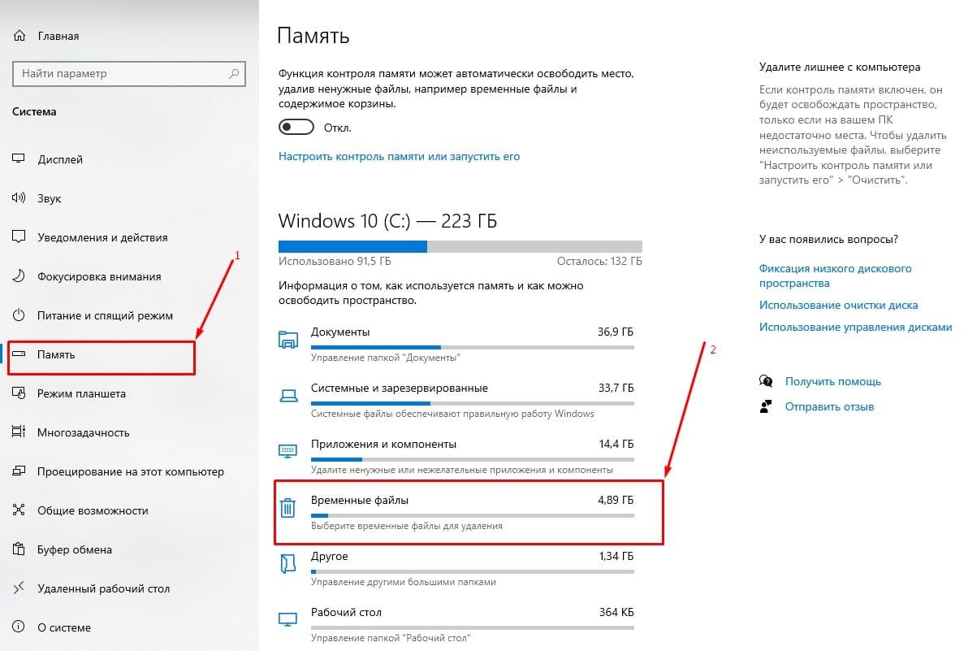The image size is (964, 651).
Task: Click the Приложения и компоненты icon
Action: (287, 449)
